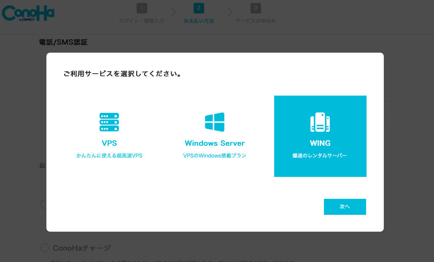434x262 pixels.
Task: Click the ご利用サービスを選択してください heading
Action: pyautogui.click(x=122, y=74)
